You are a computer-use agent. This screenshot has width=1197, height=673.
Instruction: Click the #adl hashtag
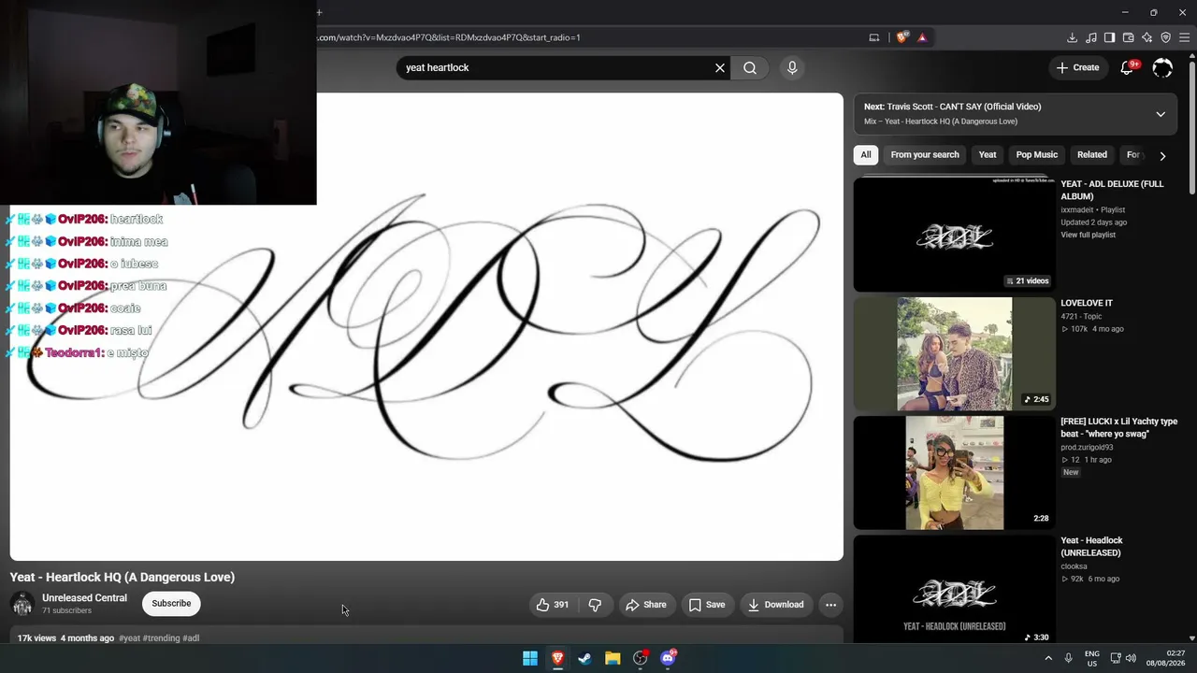click(x=191, y=638)
